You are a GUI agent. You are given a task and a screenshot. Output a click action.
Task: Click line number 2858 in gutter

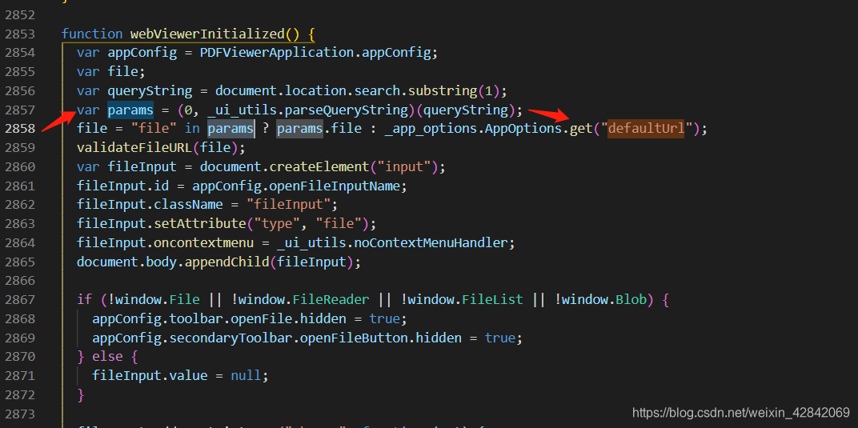point(20,129)
